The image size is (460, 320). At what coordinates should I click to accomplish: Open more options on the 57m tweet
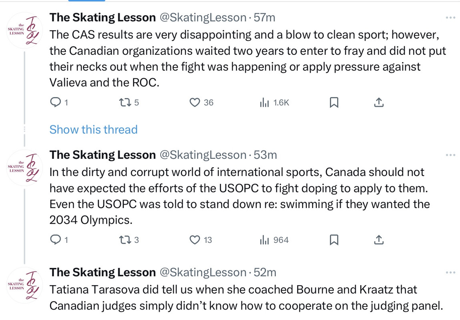click(x=450, y=18)
